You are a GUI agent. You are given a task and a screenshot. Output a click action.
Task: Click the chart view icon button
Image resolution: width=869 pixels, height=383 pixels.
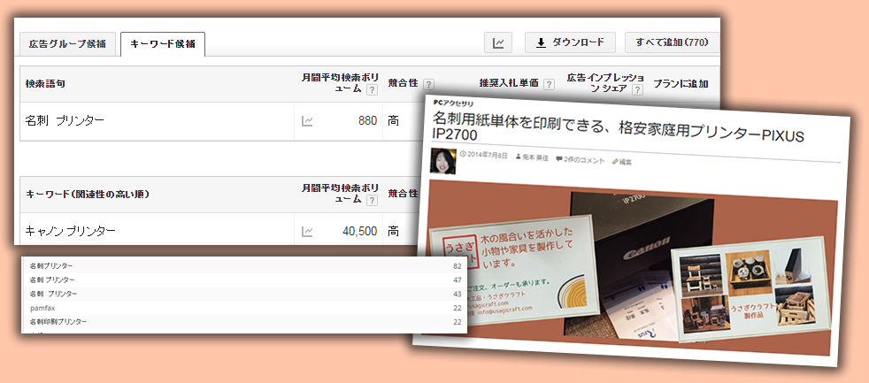point(498,42)
